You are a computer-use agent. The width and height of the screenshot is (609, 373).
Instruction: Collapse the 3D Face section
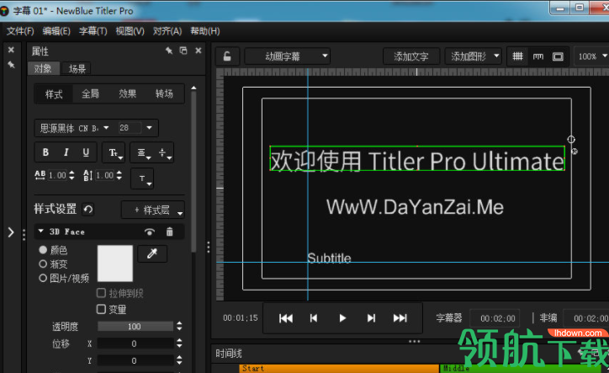(40, 232)
